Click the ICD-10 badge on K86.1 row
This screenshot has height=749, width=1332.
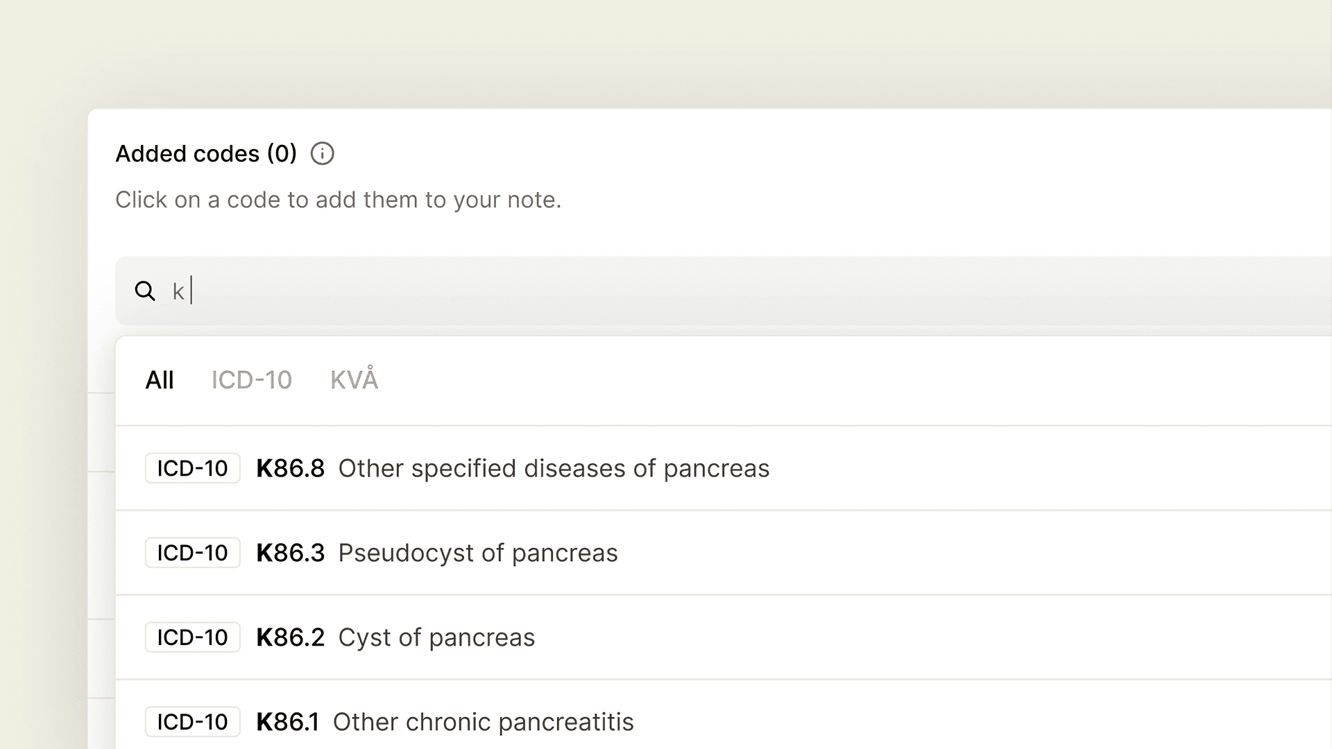pyautogui.click(x=192, y=723)
